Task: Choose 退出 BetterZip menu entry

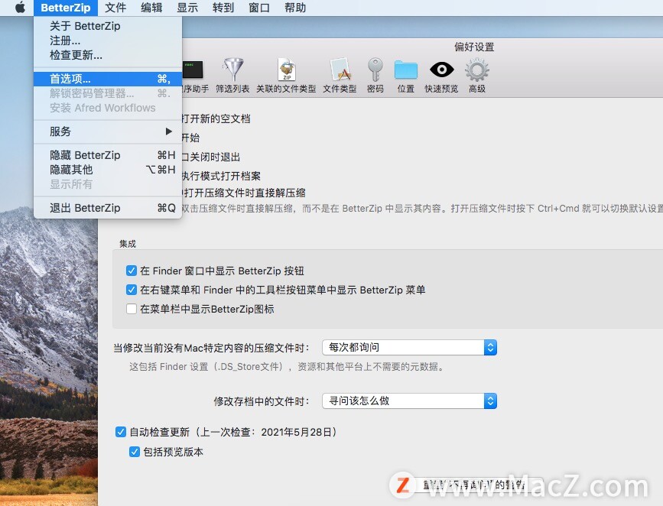Action: click(x=108, y=208)
